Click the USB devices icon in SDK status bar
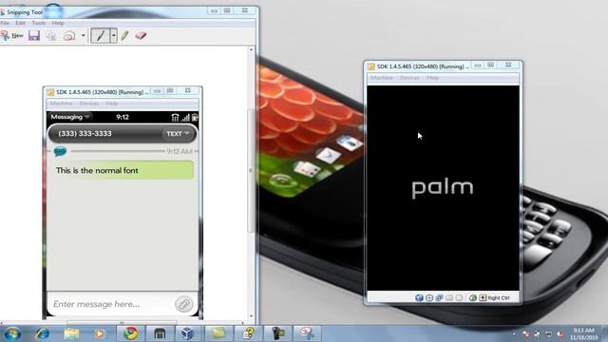The image size is (608, 342). pyautogui.click(x=449, y=297)
